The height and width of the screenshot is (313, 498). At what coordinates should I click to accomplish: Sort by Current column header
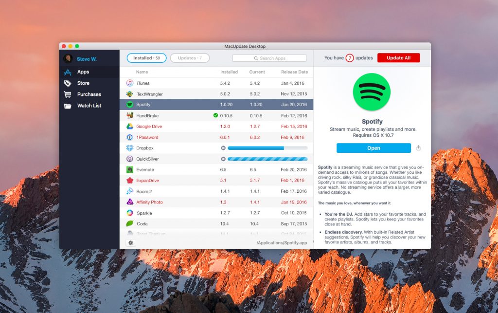pos(257,72)
